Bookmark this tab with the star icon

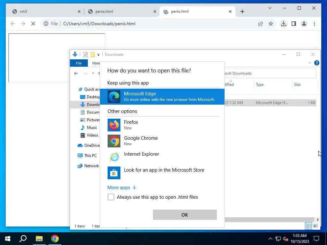(x=271, y=24)
